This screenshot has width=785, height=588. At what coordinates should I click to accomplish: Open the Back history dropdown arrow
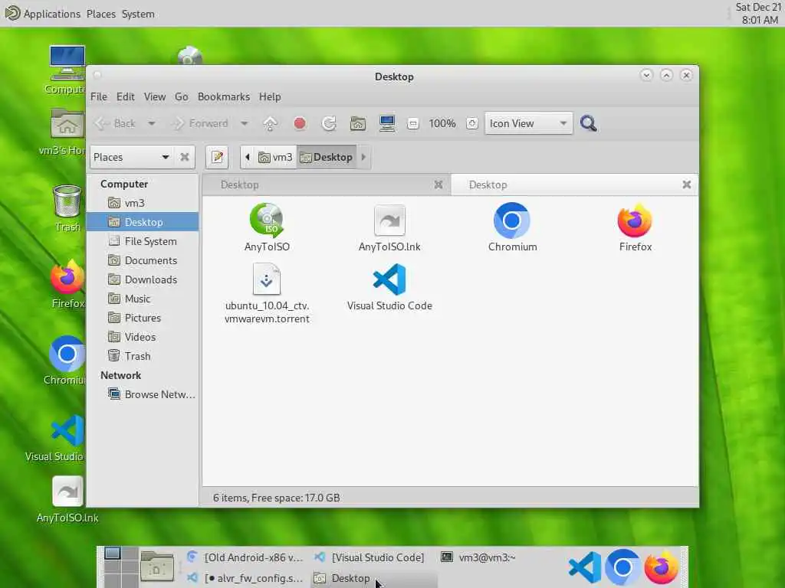tap(151, 123)
